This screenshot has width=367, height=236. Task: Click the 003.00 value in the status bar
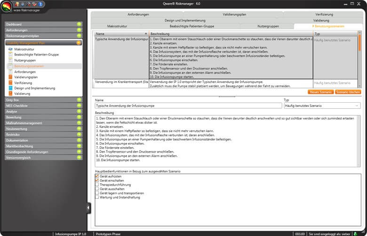300,234
